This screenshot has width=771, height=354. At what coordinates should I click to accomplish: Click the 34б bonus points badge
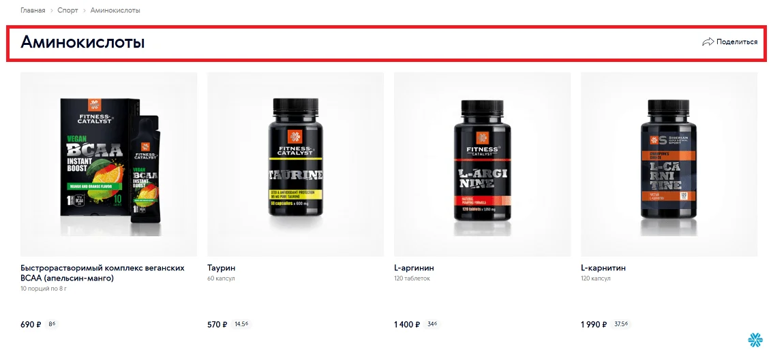[x=432, y=324]
